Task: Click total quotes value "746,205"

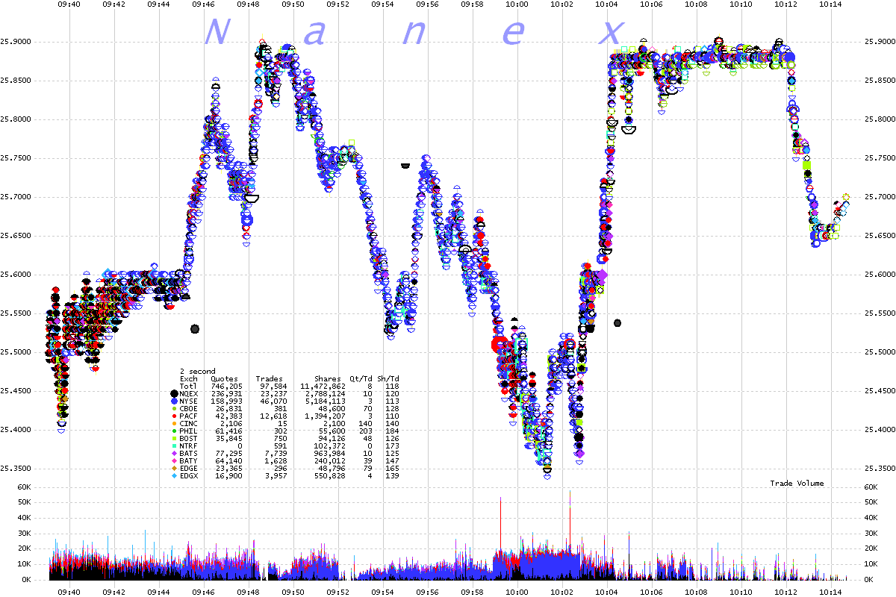Action: (227, 387)
